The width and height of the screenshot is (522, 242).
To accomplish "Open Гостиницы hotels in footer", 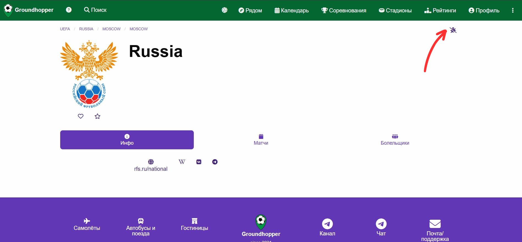I will pos(194,224).
